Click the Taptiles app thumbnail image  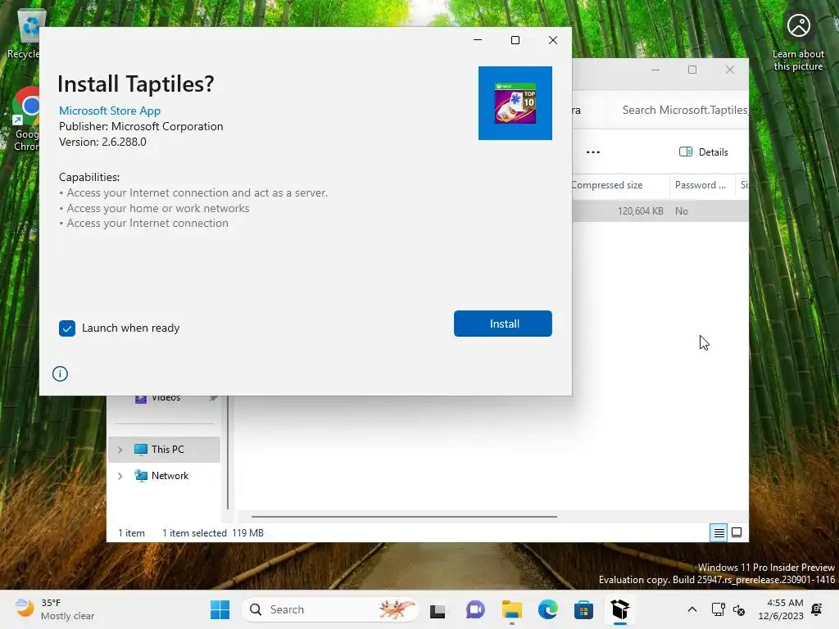point(515,102)
